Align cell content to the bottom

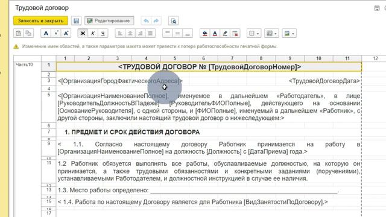point(188,33)
